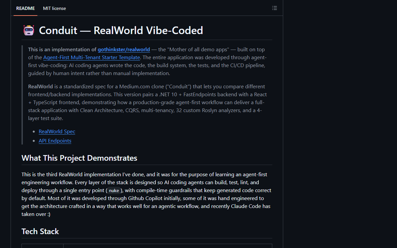The image size is (397, 248).
Task: Click the robot emoji in the title
Action: (29, 30)
